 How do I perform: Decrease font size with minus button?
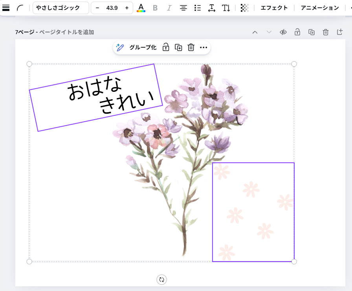point(97,8)
